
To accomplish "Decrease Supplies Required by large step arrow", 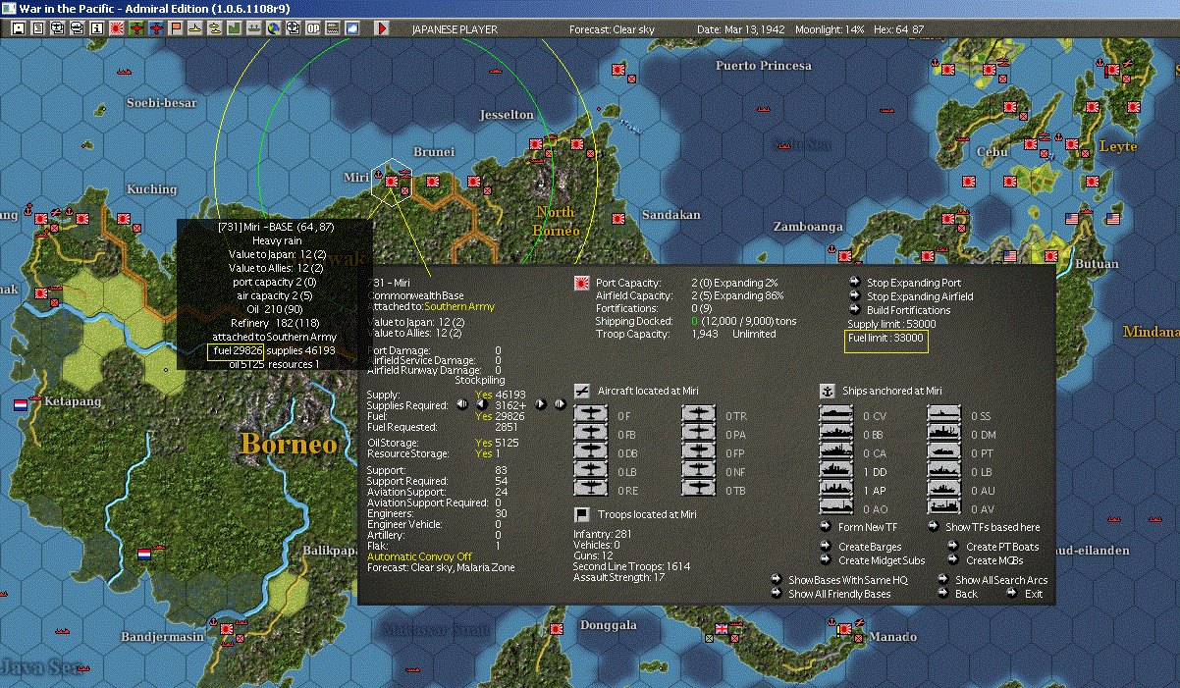I will click(462, 404).
